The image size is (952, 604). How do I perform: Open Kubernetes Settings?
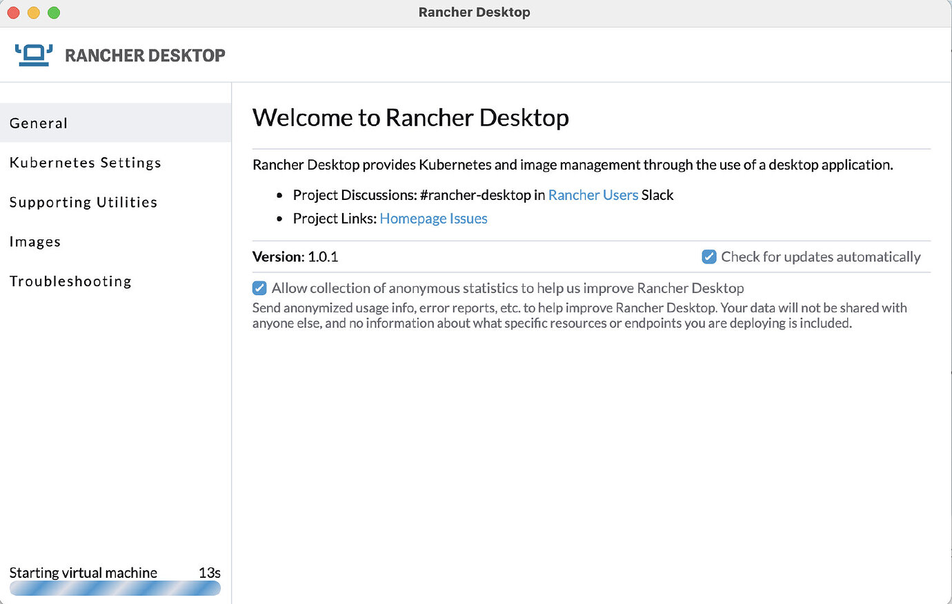pos(85,163)
